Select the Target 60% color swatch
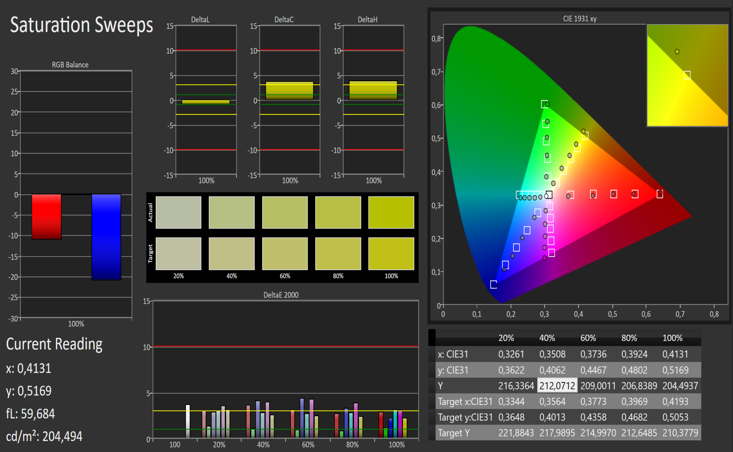The width and height of the screenshot is (733, 452). tap(285, 254)
